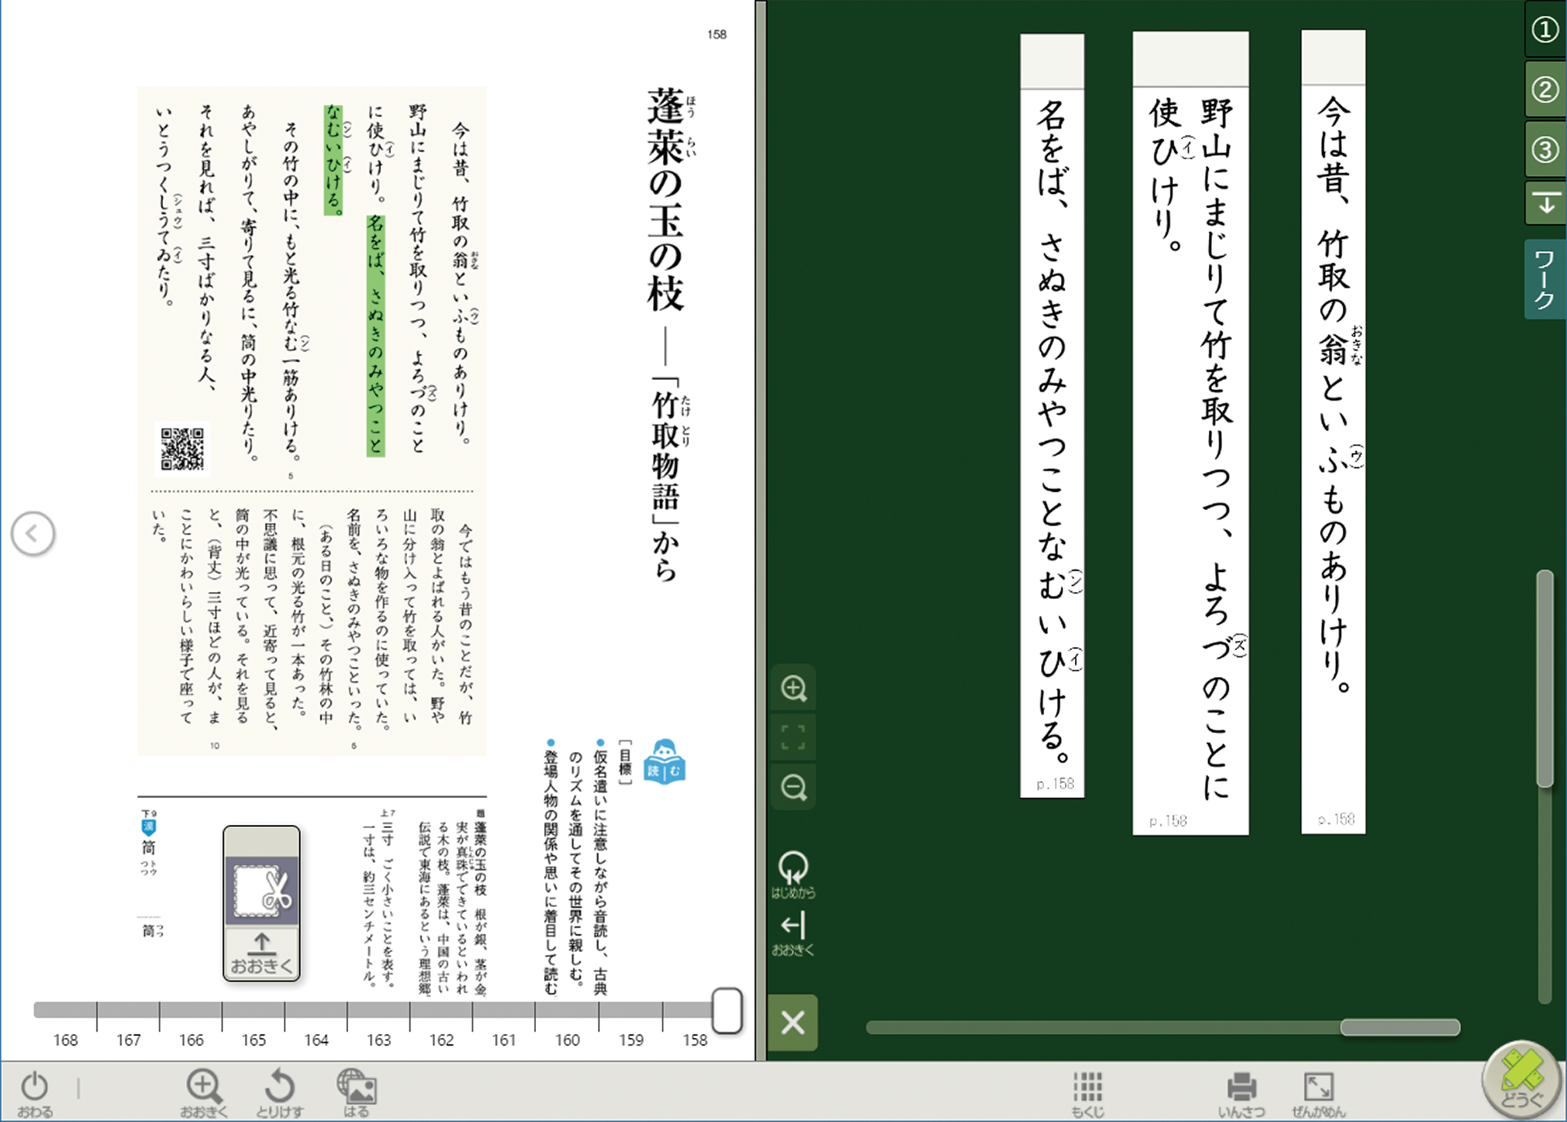
Task: Jump to page 163 on page slider
Action: click(378, 1040)
